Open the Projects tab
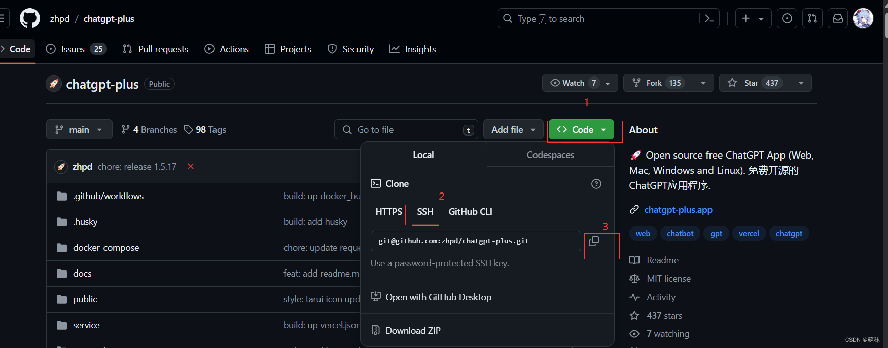The image size is (888, 348). [x=288, y=49]
